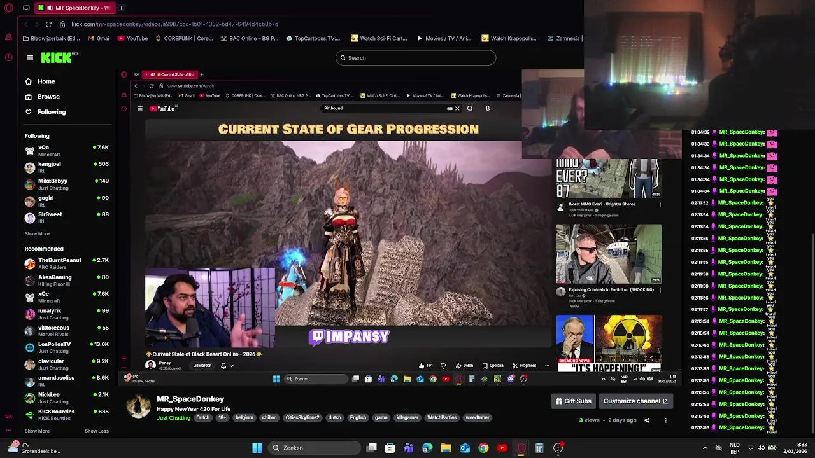Open TheBurntPeanut recommended channel
The image size is (815, 458).
click(x=67, y=263)
